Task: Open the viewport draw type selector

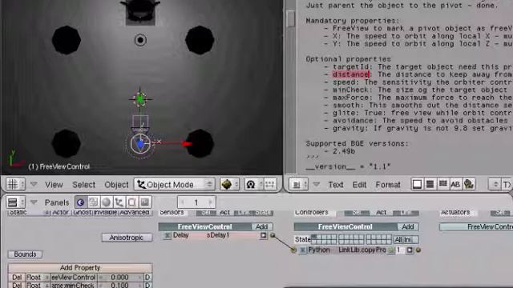Action: pos(229,185)
